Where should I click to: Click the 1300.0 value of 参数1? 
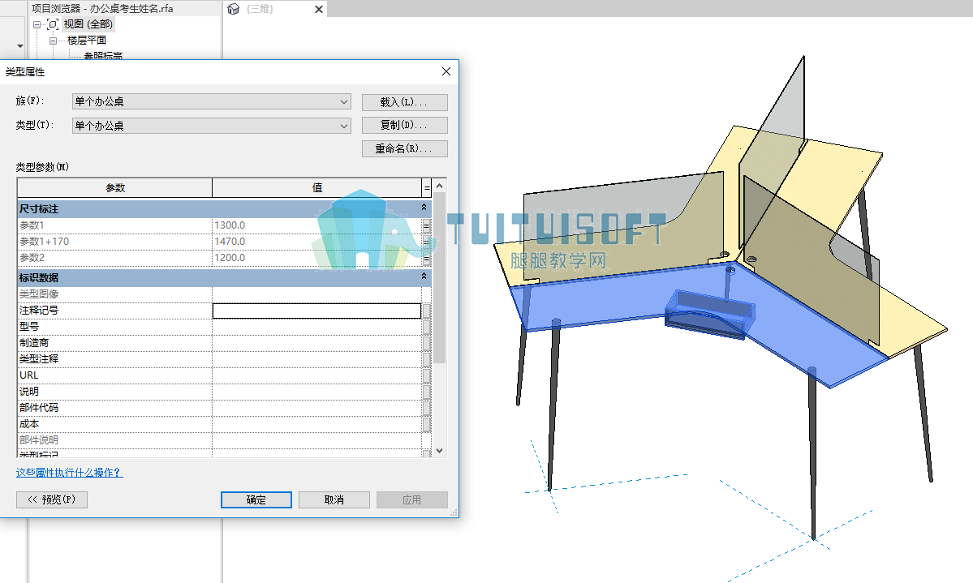230,225
